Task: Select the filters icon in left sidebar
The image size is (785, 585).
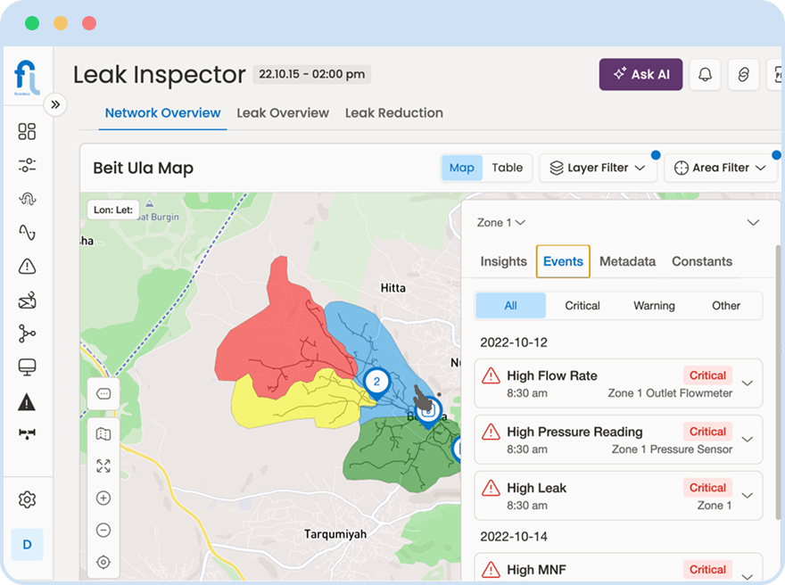Action: coord(27,165)
